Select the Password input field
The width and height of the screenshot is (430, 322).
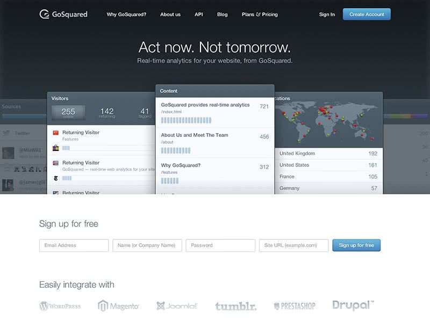pos(220,245)
